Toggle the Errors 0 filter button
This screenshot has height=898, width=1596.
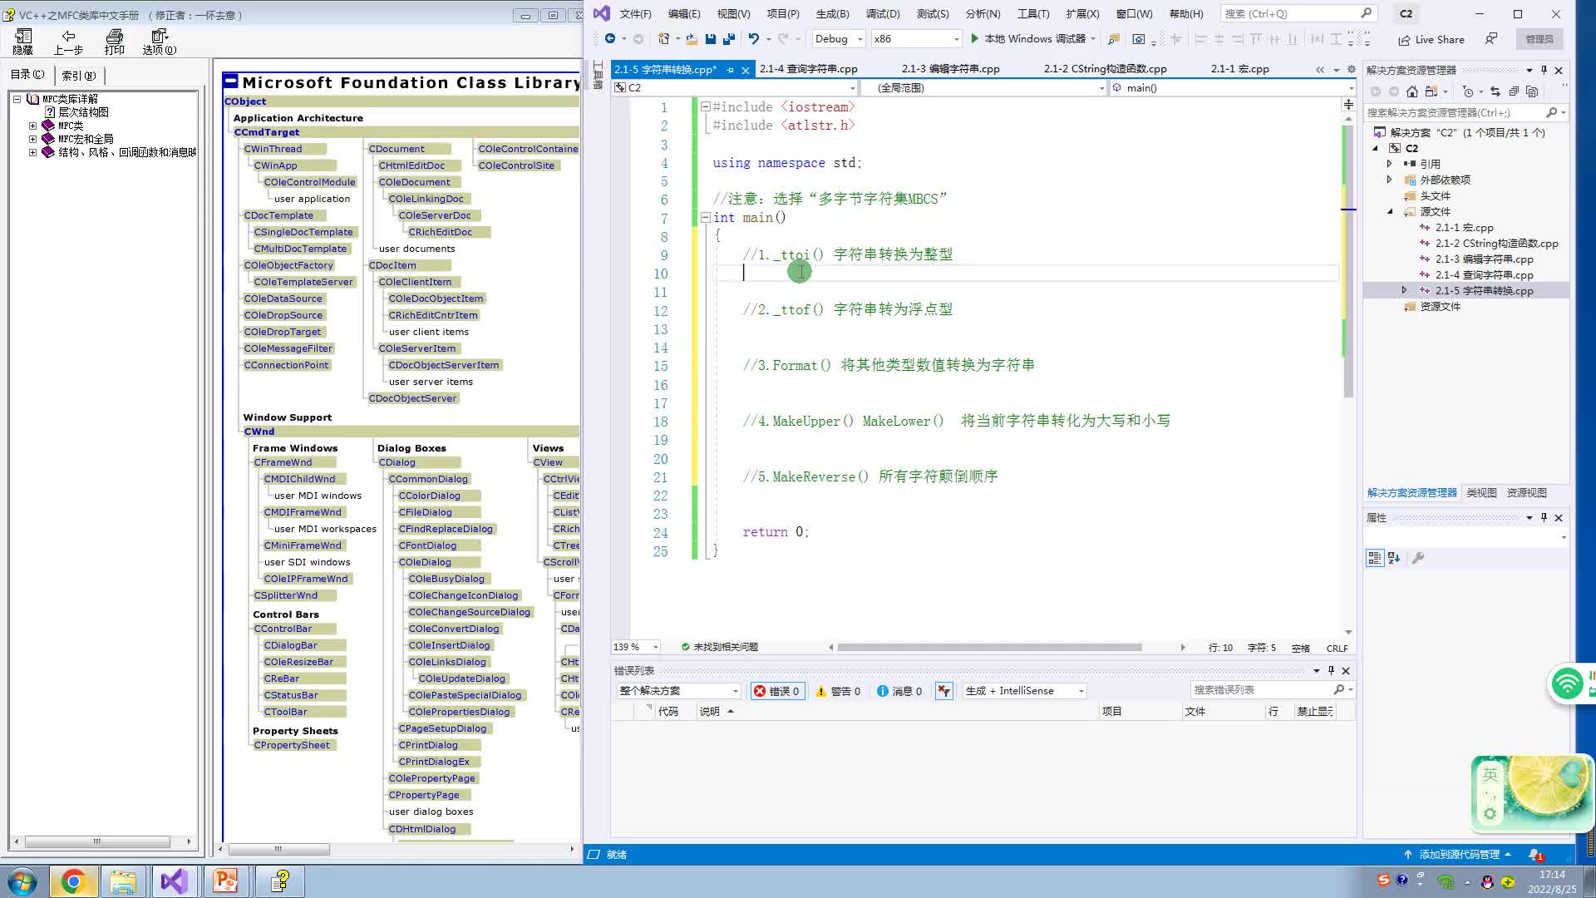(x=777, y=691)
